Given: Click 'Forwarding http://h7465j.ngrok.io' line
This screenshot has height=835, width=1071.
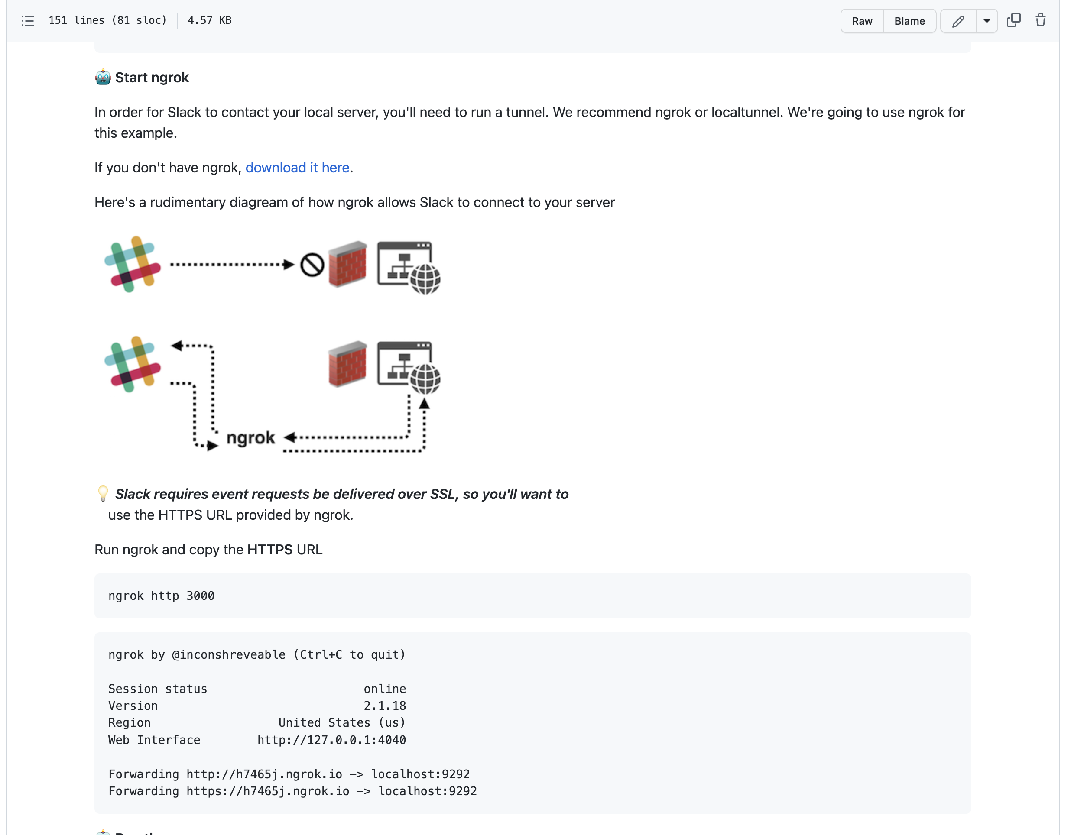Looking at the screenshot, I should [289, 774].
